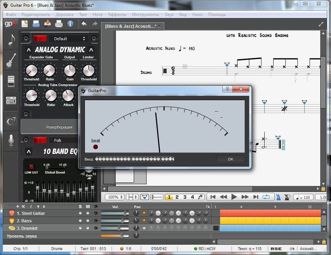Image resolution: width=331 pixels, height=255 pixels.
Task: Remove the track with the x icon
Action: pos(24,207)
